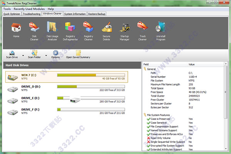Screen dimensions: 231x154
Task: Open the Help menu
Action: coord(51,9)
